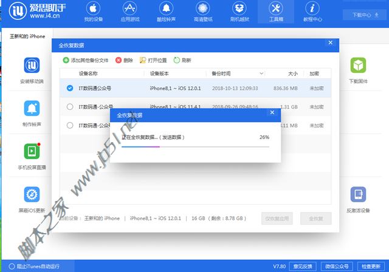
Task: Launch the 屏蔽iOS更新 tool
Action: [32, 200]
